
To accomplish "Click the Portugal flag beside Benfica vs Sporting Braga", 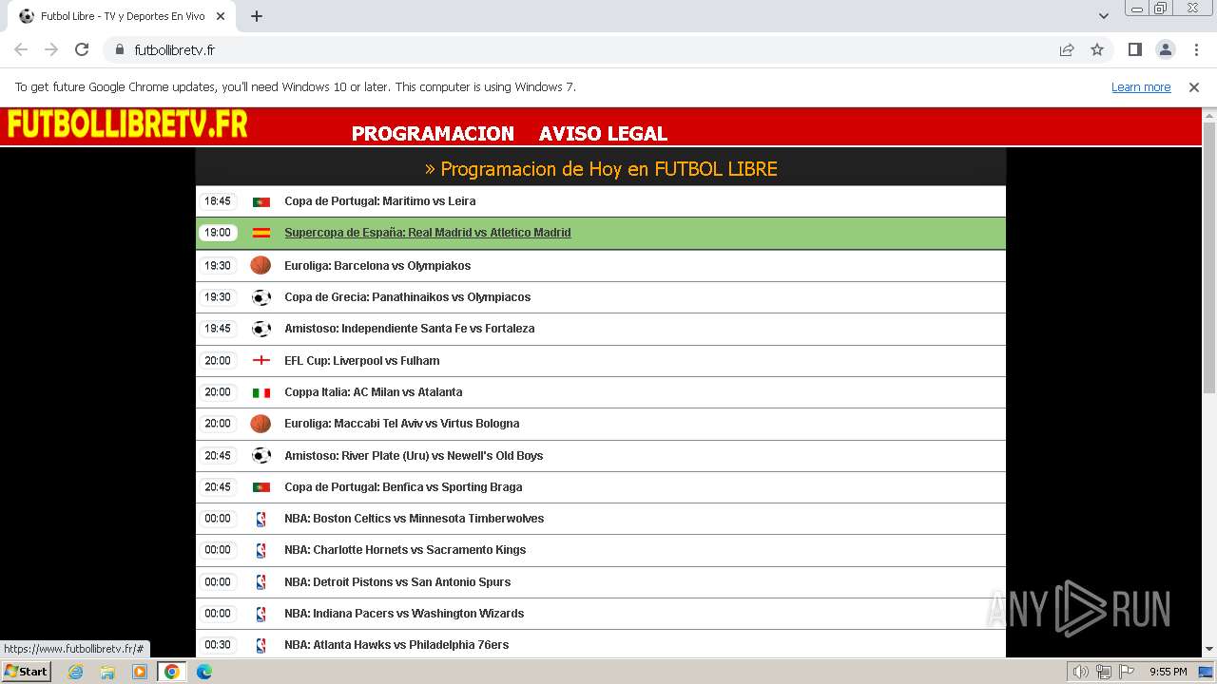I will click(x=261, y=487).
